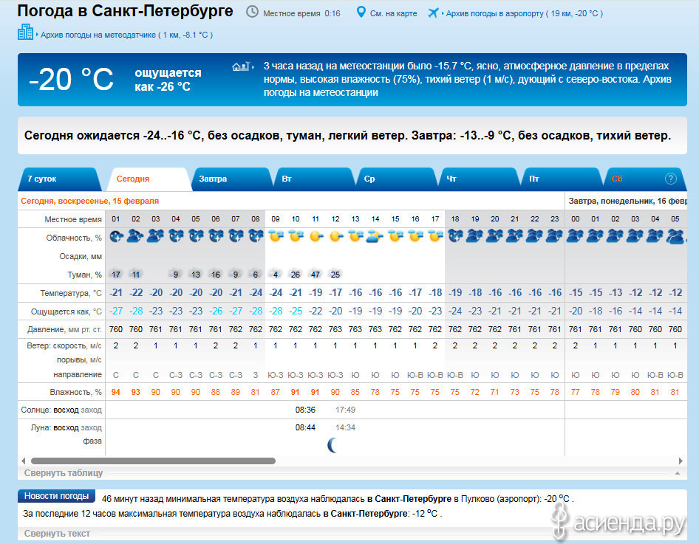The width and height of the screenshot is (699, 544).
Task: Click the airplane icon near airport archive
Action: pyautogui.click(x=433, y=13)
